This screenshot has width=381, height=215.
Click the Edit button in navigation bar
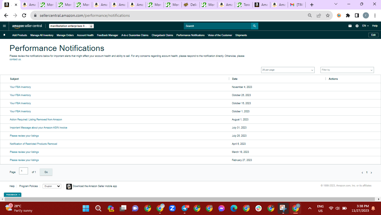tap(373, 35)
